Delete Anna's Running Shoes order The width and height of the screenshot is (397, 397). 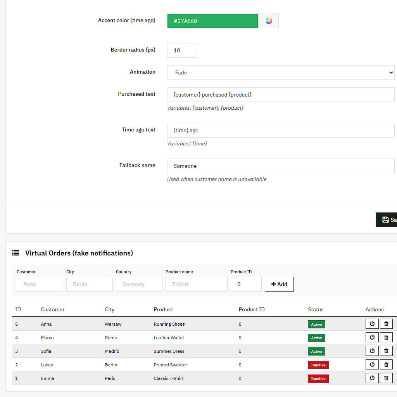click(x=386, y=324)
